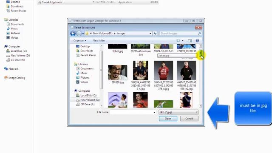Image resolution: width=272 pixels, height=153 pixels.
Task: Toggle the preview pane icon
Action: [190, 41]
